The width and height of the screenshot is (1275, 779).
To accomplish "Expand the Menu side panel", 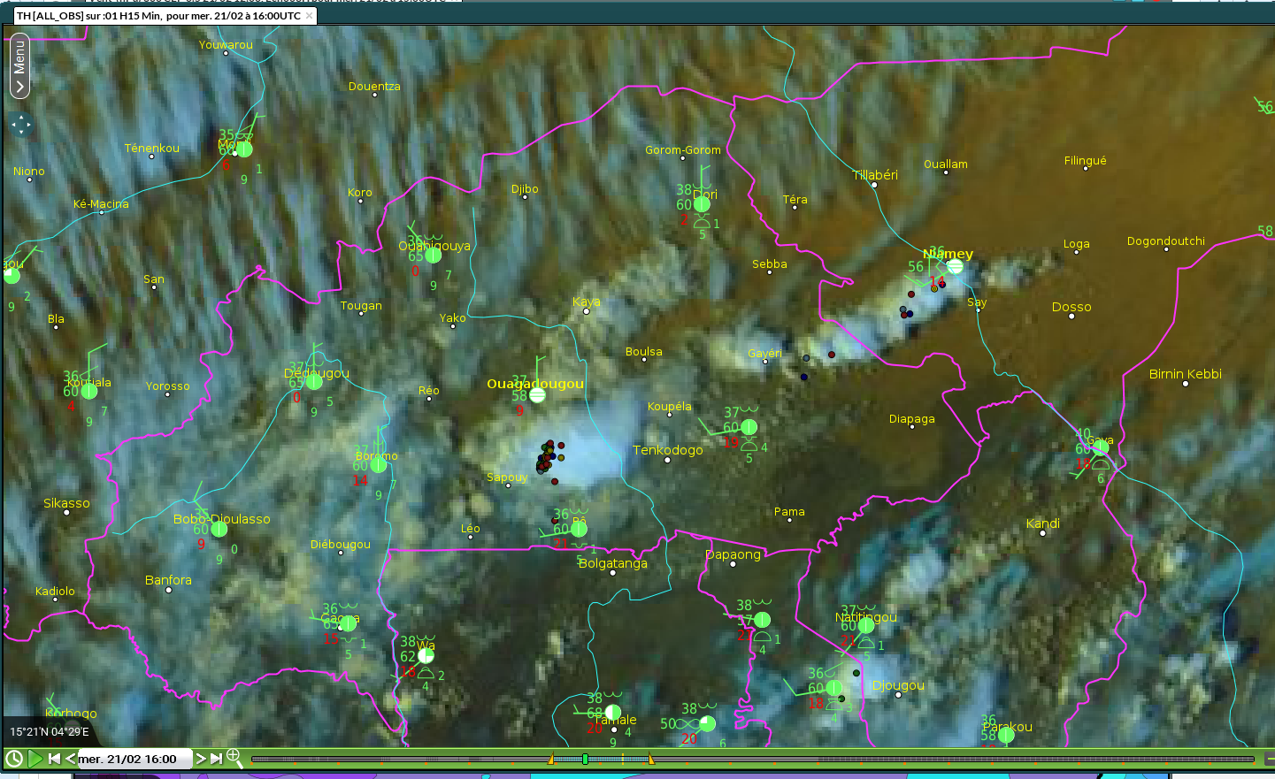I will coord(19,65).
